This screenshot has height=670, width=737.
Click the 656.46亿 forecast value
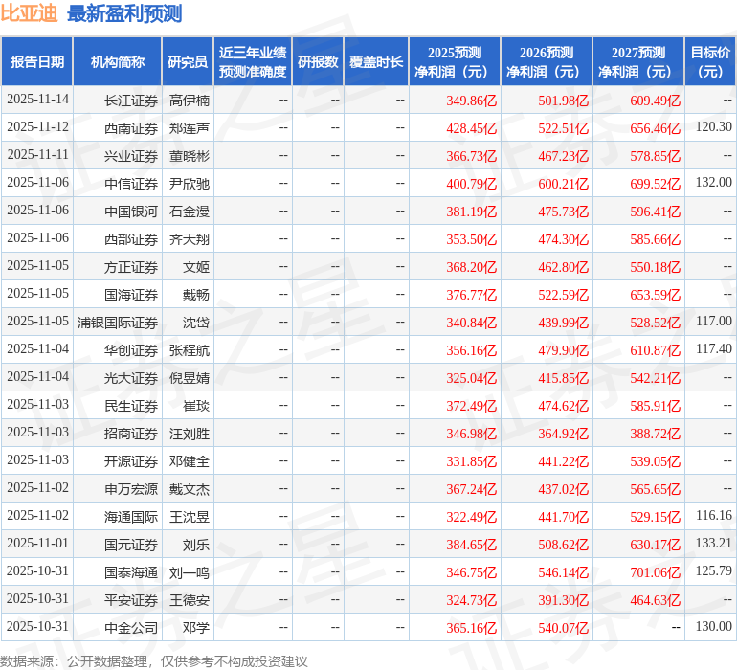click(655, 128)
